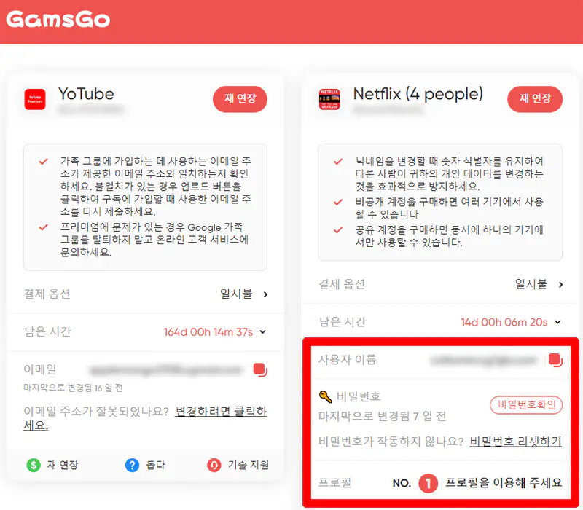The image size is (583, 510).
Task: Click the blurred YoTube email address
Action: click(166, 370)
